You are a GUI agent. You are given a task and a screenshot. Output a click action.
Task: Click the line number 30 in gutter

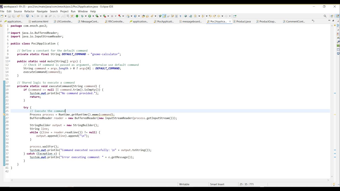pos(7,129)
